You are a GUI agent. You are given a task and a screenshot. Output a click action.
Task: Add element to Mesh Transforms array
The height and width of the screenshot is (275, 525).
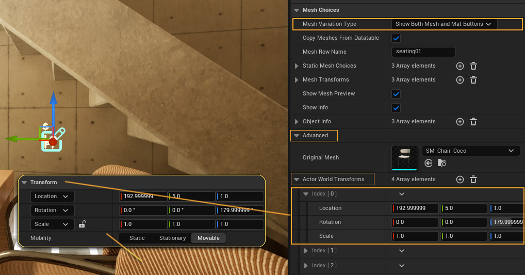[460, 80]
